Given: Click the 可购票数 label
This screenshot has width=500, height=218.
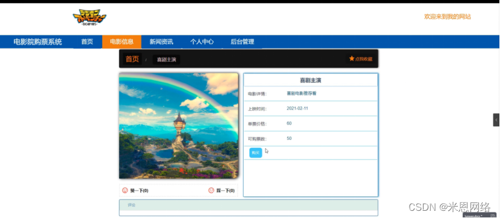Looking at the screenshot, I should tap(257, 139).
